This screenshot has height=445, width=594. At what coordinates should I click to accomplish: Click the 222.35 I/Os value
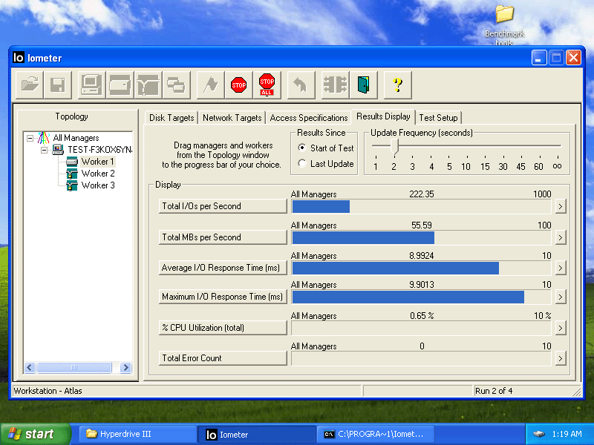pos(421,194)
